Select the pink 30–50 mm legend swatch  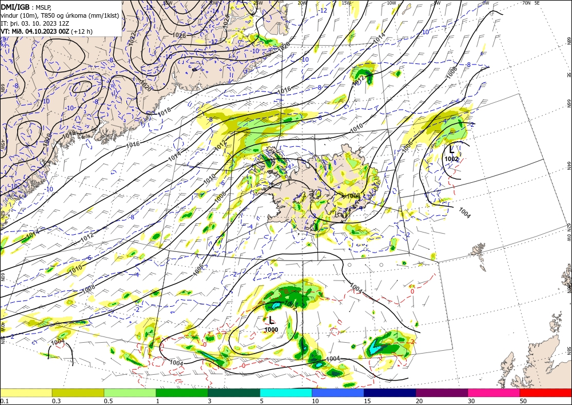click(494, 392)
